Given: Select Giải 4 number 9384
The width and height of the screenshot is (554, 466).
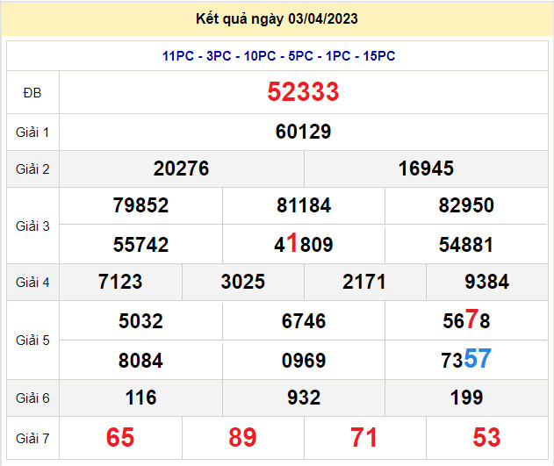Looking at the screenshot, I should click(x=487, y=282).
